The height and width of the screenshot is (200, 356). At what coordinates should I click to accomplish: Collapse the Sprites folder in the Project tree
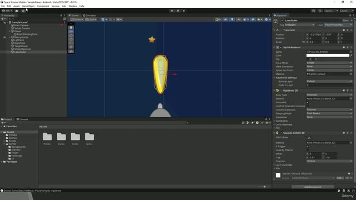point(4,144)
